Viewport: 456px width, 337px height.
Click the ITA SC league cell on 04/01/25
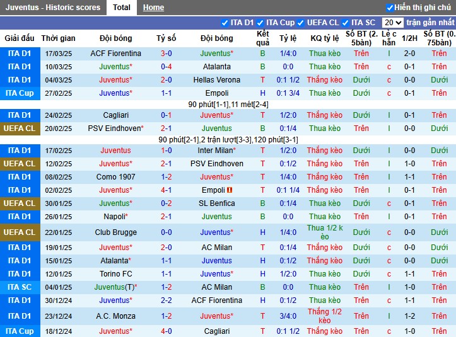coord(20,287)
